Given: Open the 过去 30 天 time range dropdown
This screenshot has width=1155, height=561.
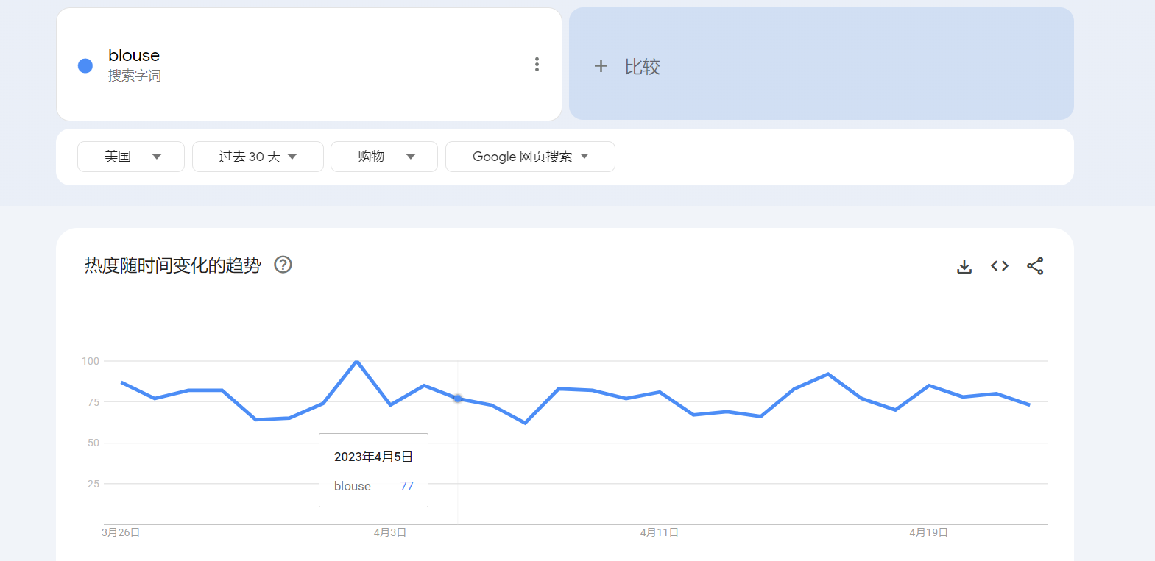Looking at the screenshot, I should click(x=258, y=157).
